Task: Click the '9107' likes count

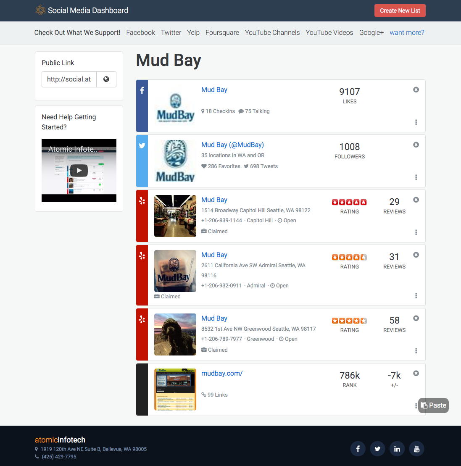Action: point(350,92)
